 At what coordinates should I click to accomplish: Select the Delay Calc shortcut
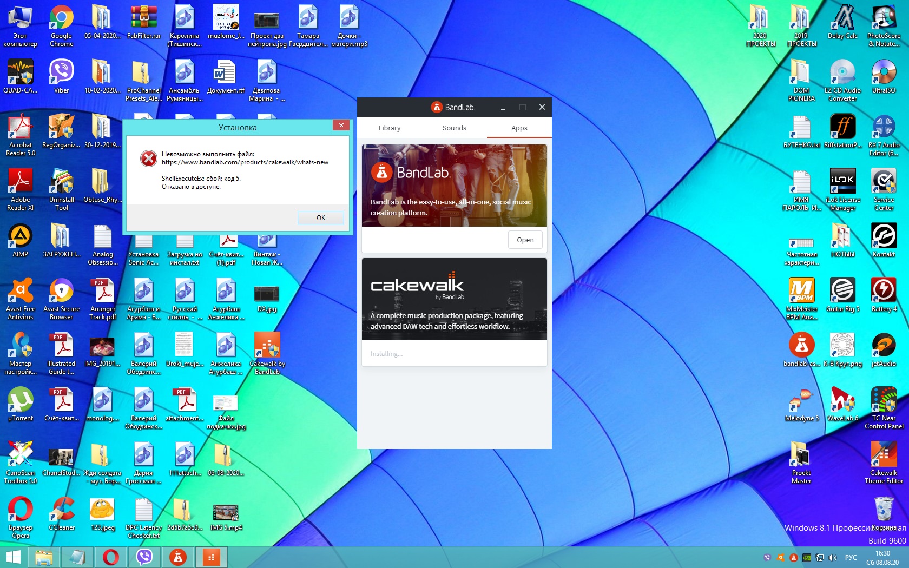[842, 22]
